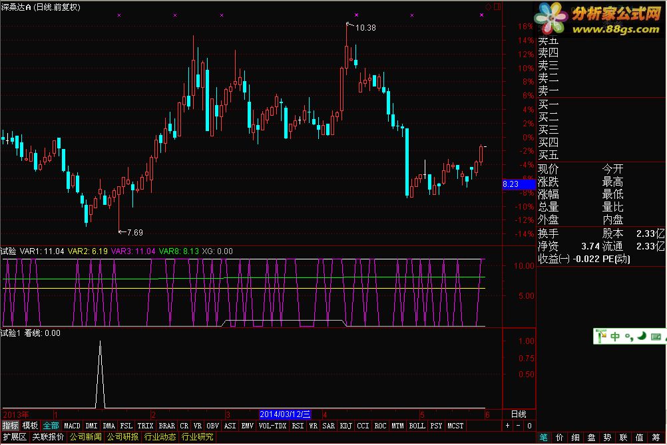The width and height of the screenshot is (667, 445).
Task: Choose the BOLL indicator tab
Action: 417,426
